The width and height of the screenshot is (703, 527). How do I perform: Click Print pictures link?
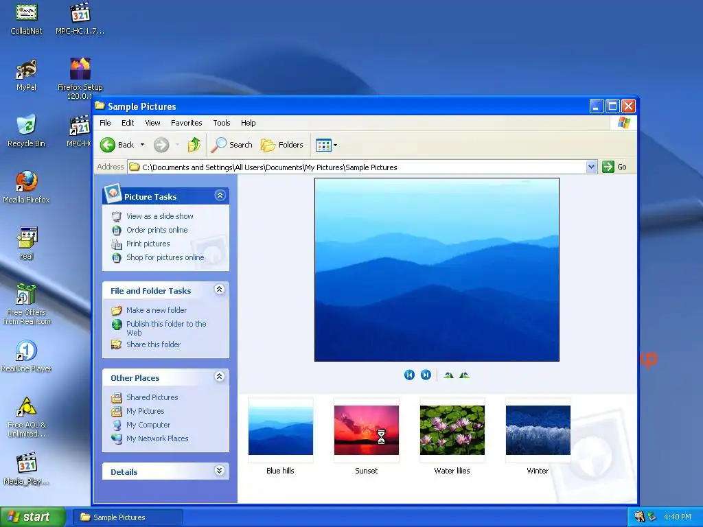[148, 244]
